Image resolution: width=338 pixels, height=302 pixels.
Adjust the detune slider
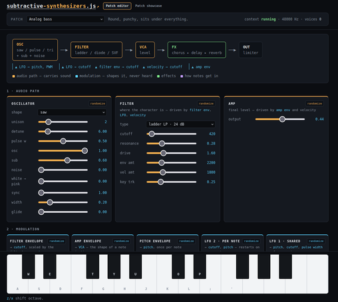coord(63,132)
